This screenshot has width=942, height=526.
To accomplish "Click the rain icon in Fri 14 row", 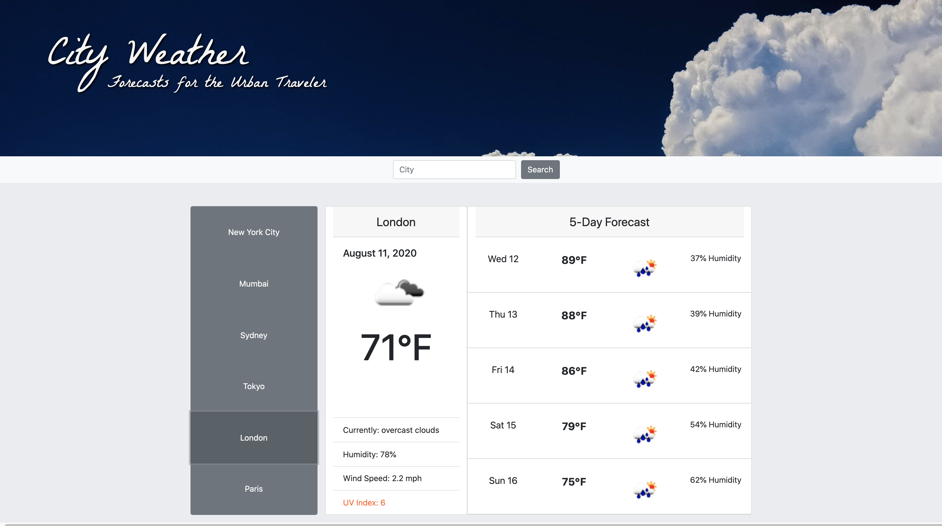I will pos(645,379).
